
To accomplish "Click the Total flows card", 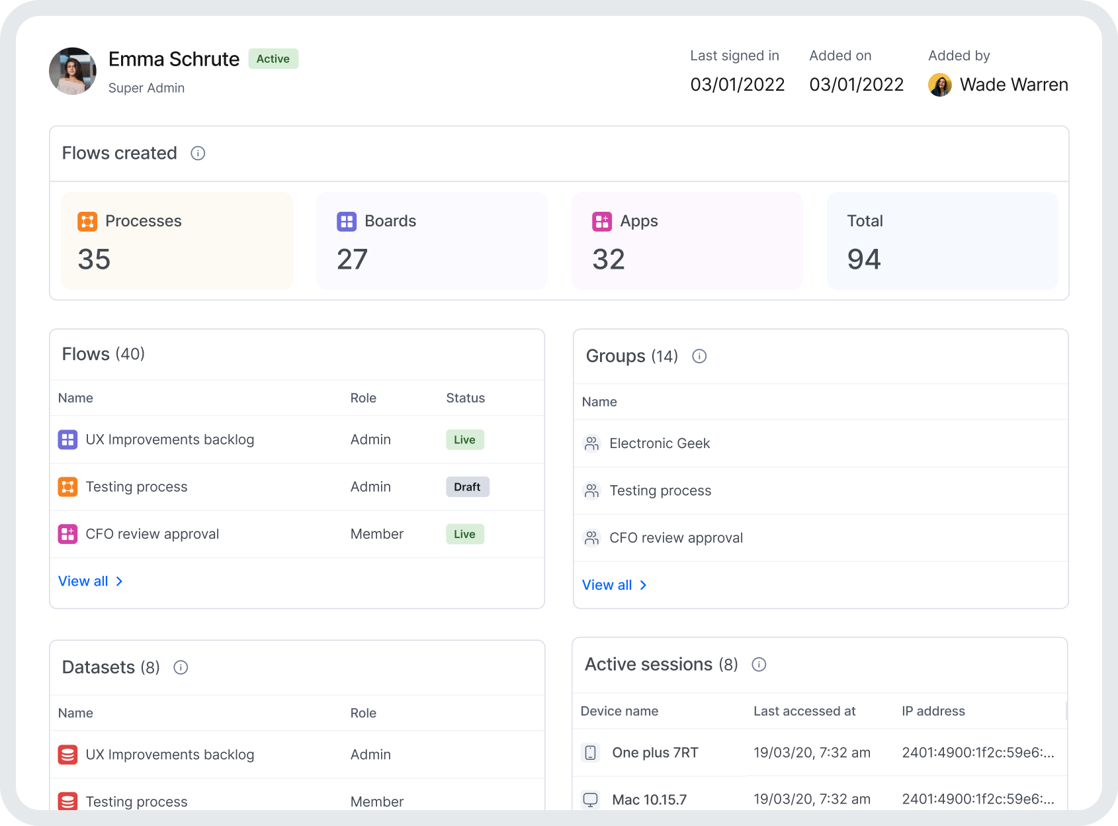I will click(942, 241).
